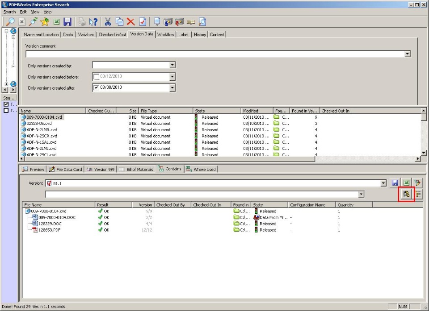
Task: Open the Version B1.1 dropdown
Action: tap(383, 183)
